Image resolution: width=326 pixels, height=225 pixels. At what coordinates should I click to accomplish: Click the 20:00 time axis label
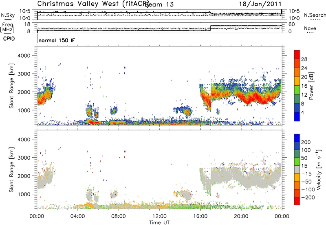[x=241, y=216]
